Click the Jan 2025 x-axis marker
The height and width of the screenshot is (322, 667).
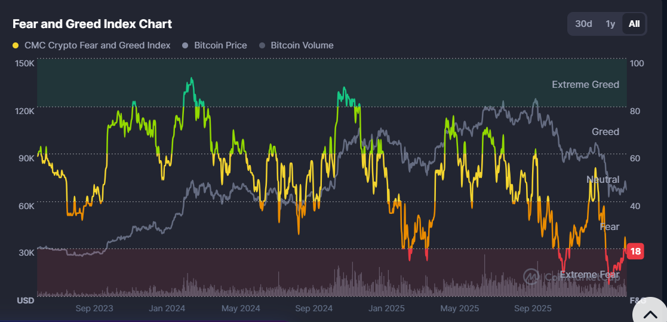[387, 308]
